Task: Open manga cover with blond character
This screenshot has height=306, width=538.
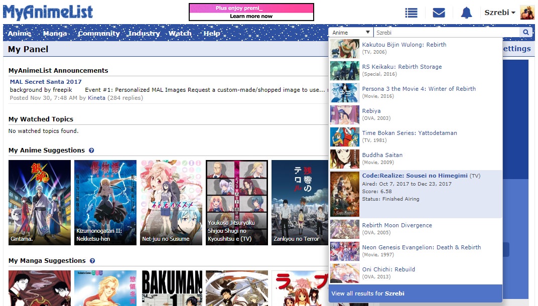Action: pos(105,288)
